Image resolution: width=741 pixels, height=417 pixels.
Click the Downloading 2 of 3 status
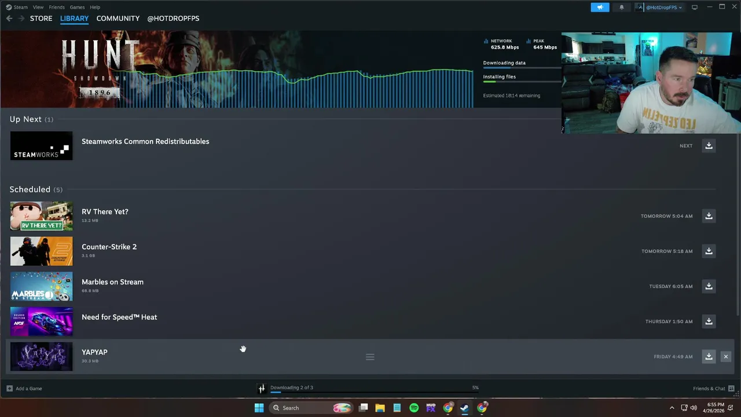click(x=292, y=387)
